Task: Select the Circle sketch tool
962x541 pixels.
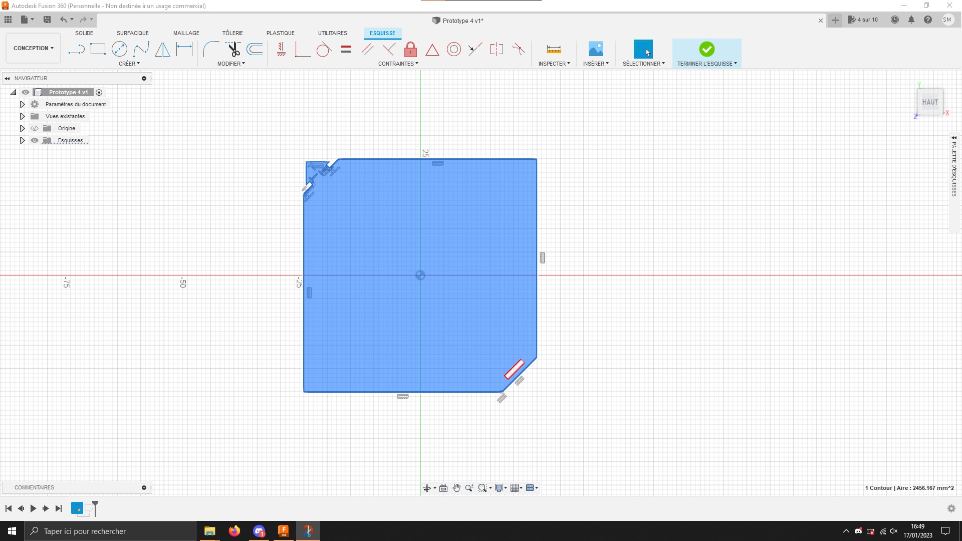Action: (x=119, y=49)
